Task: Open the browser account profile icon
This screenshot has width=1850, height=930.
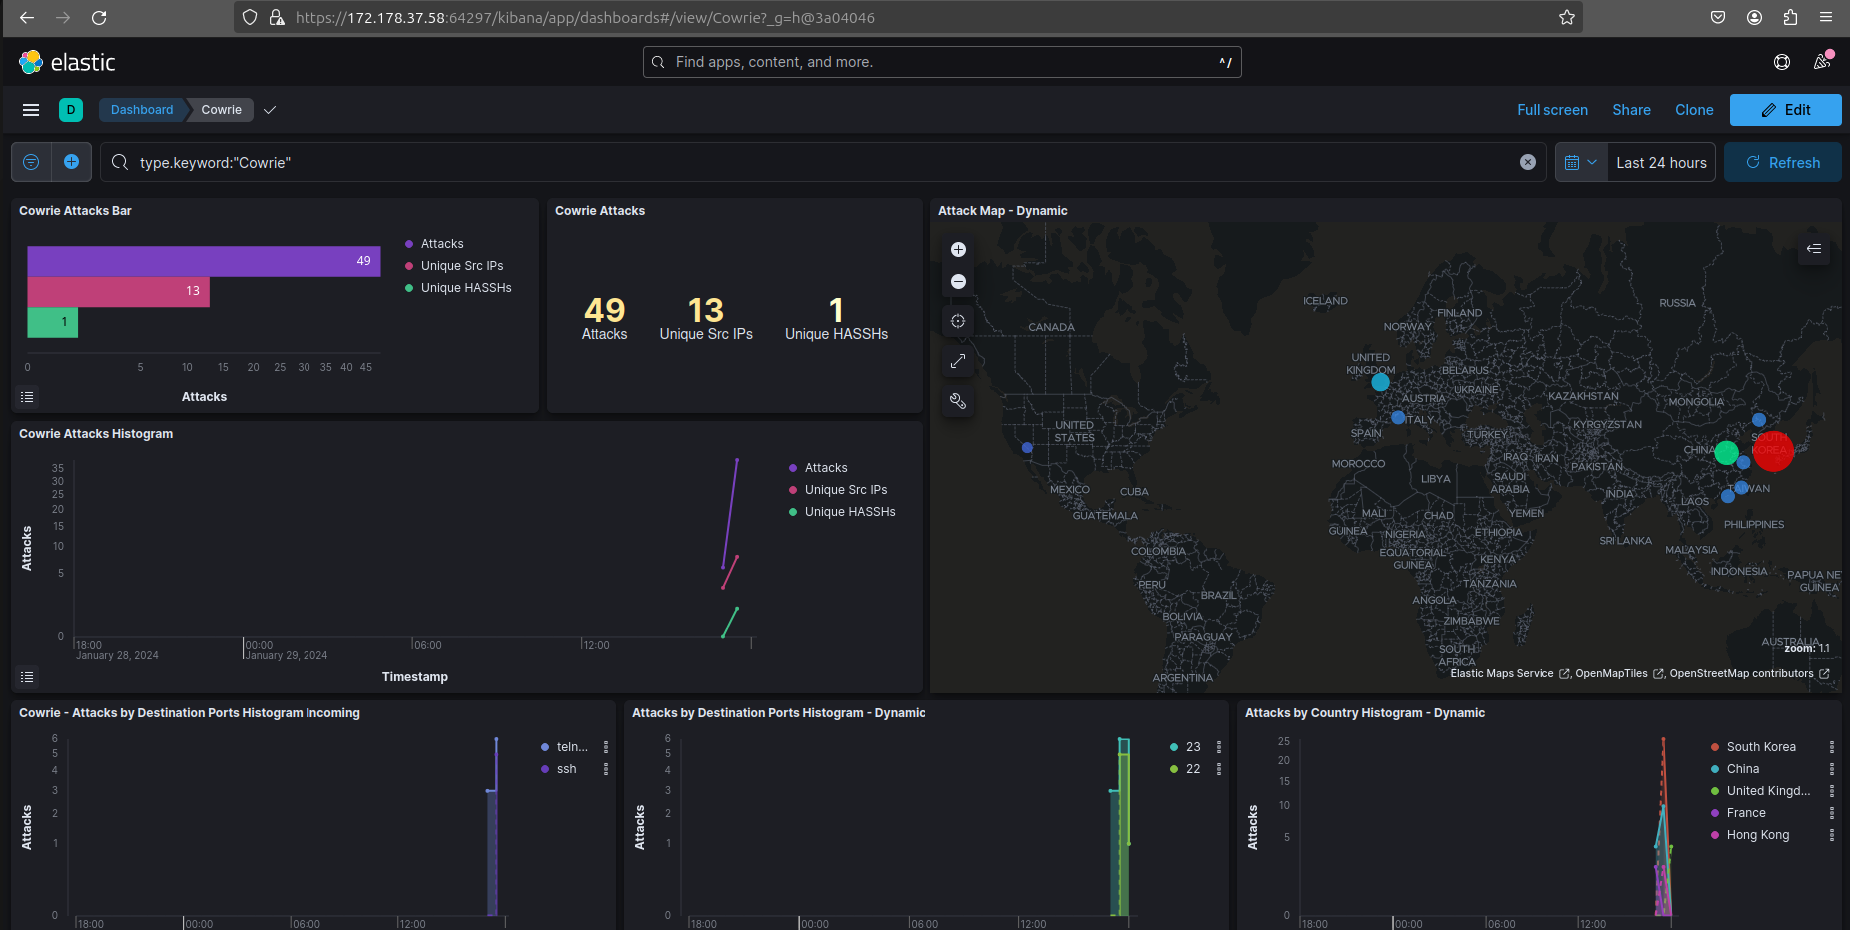Action: [x=1754, y=17]
